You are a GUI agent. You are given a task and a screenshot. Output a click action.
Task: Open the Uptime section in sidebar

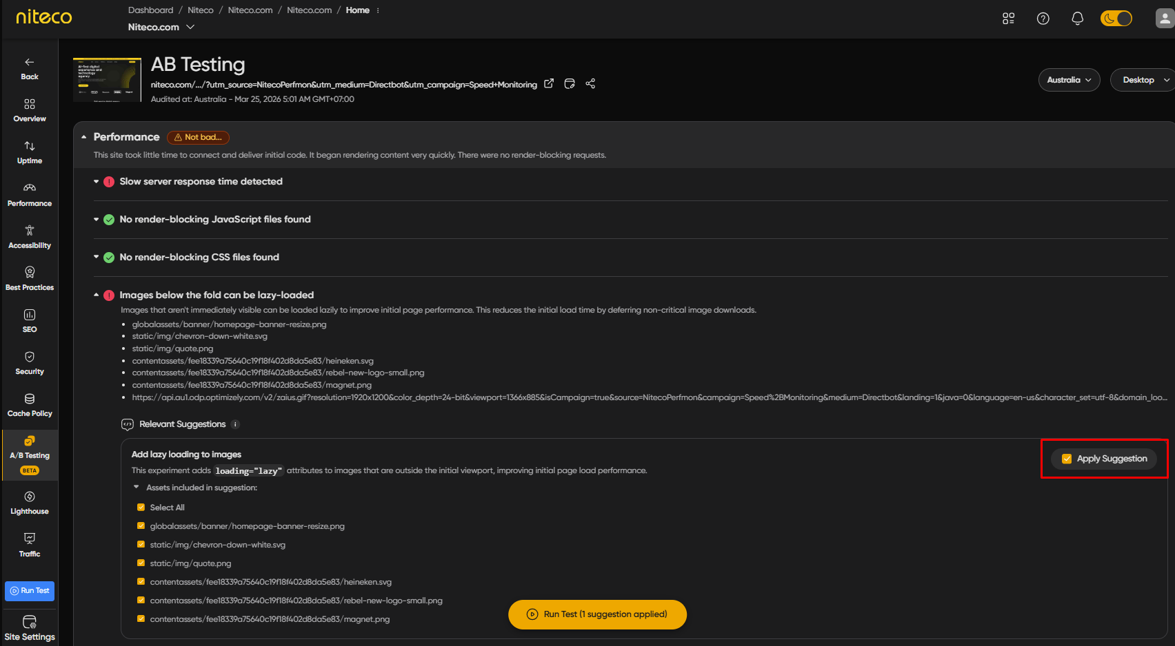coord(30,152)
